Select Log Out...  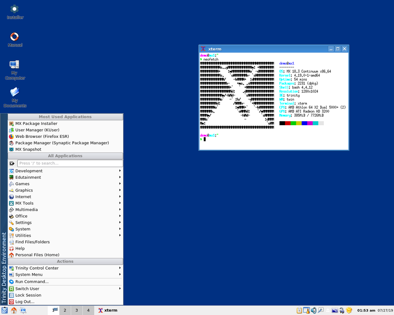click(65, 302)
